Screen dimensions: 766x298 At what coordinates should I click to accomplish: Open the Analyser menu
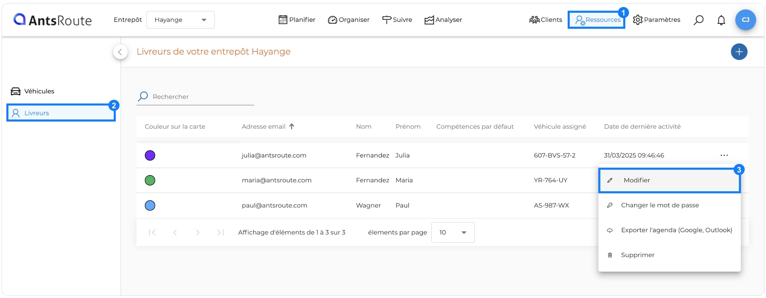(443, 20)
